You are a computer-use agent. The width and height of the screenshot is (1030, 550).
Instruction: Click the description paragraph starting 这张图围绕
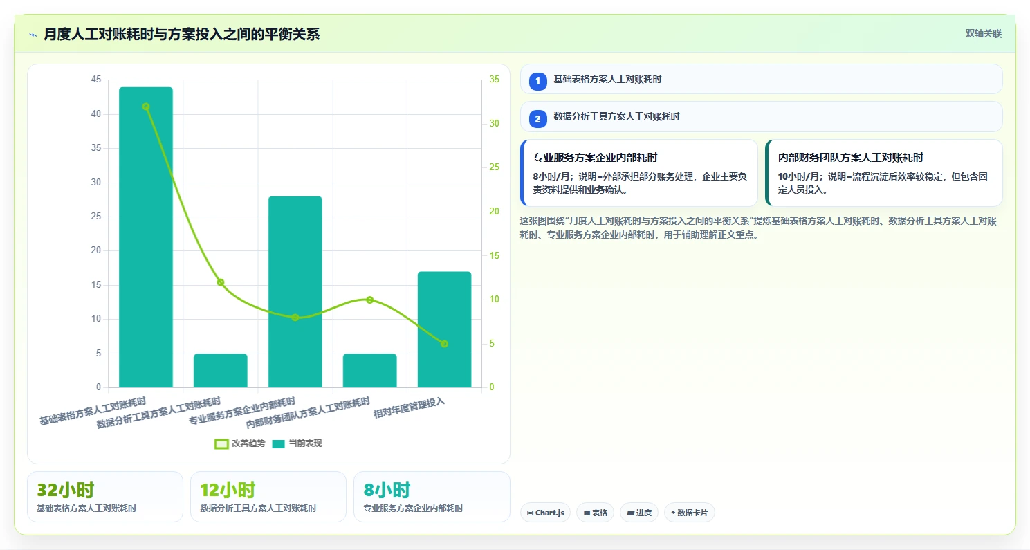[760, 228]
